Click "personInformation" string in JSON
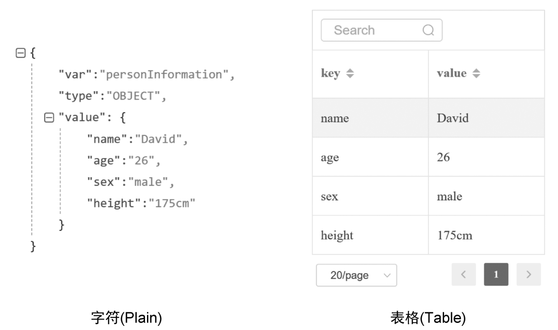Image resolution: width=558 pixels, height=330 pixels. click(x=164, y=75)
